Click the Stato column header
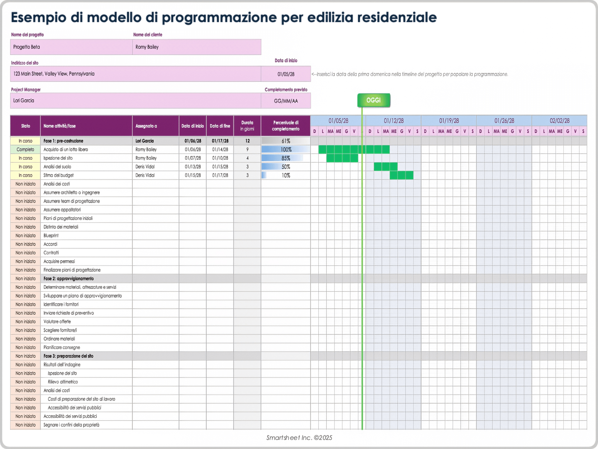 pyautogui.click(x=26, y=126)
